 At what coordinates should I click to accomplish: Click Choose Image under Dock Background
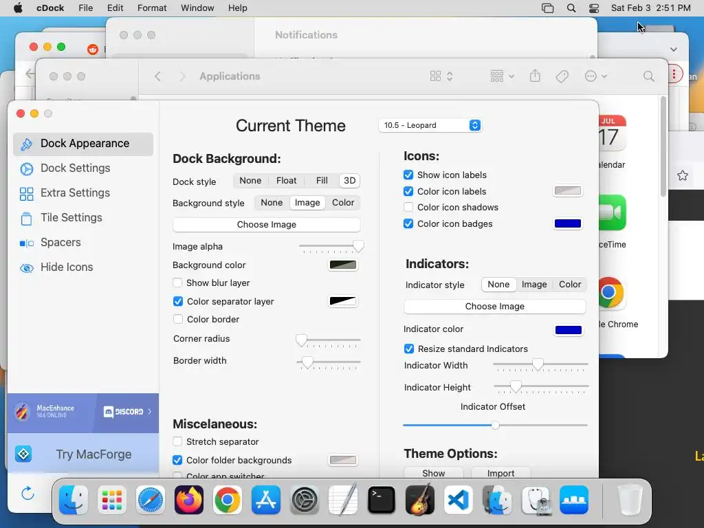click(267, 225)
